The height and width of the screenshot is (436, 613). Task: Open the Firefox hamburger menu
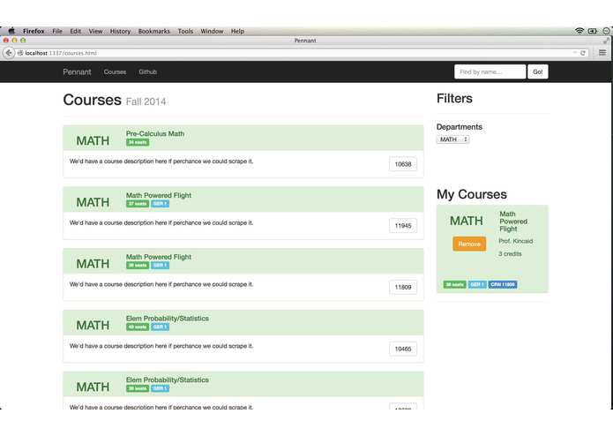coord(602,52)
